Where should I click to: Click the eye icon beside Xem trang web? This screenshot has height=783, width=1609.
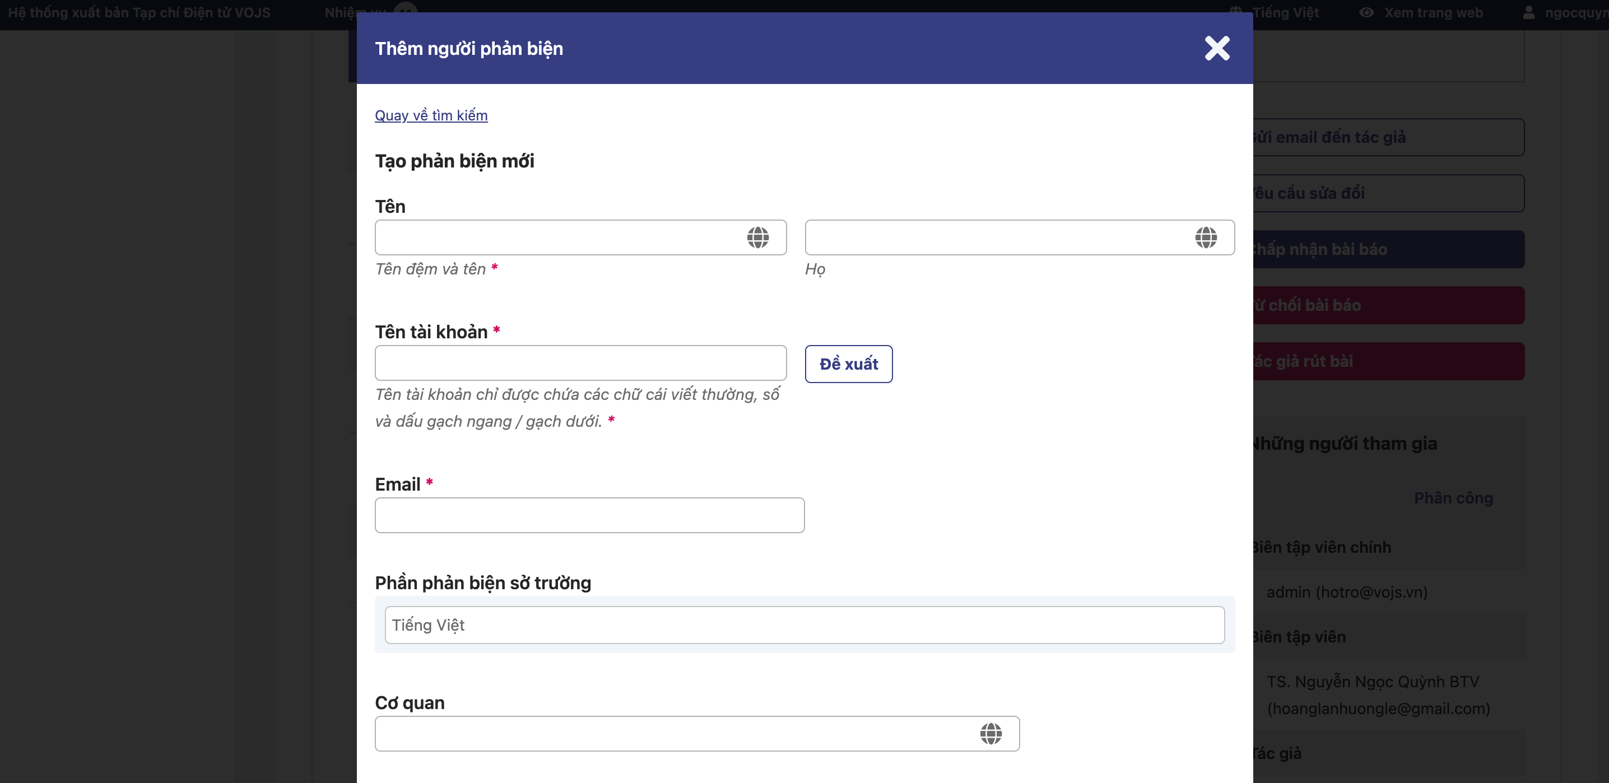1366,12
